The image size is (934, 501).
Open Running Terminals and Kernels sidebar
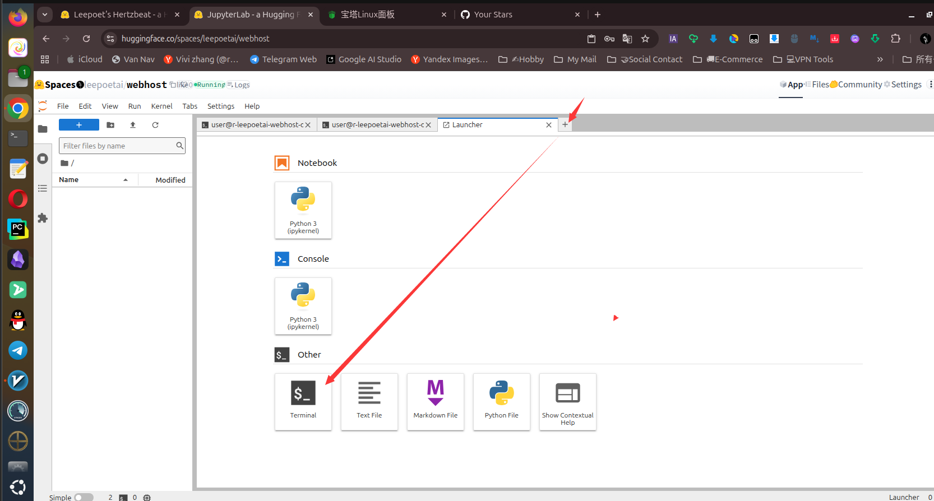click(x=43, y=159)
